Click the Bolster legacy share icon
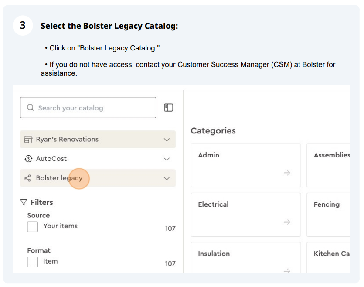Viewport: 364px width, 287px height. click(27, 178)
